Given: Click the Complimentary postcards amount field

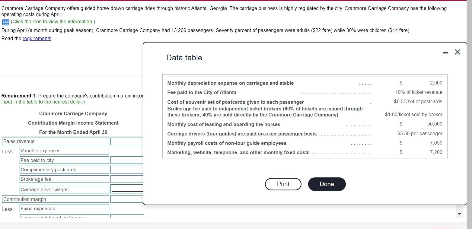Looking at the screenshot, I should 127,169.
